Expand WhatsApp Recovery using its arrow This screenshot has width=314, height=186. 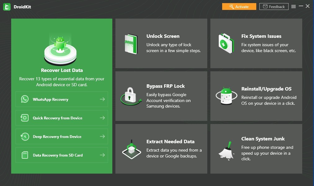102,99
